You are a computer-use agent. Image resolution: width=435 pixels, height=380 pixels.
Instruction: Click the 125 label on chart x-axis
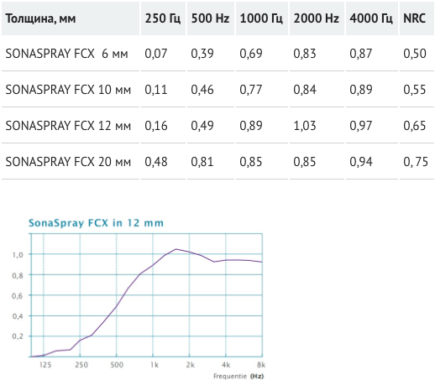tap(45, 365)
